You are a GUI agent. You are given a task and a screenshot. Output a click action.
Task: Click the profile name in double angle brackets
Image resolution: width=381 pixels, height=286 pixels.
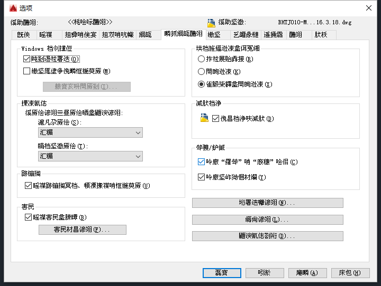pos(90,22)
